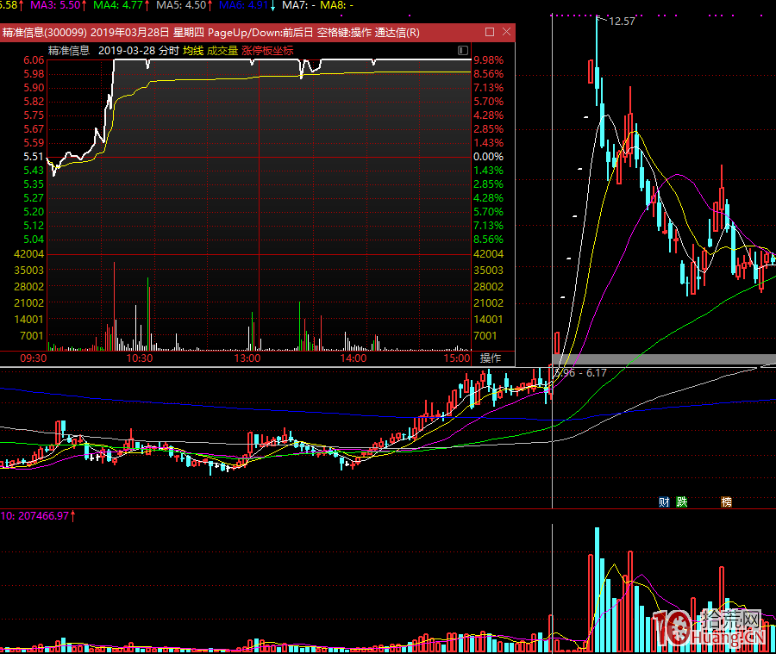Select the MA6: 4.91 indicator label
This screenshot has height=654, width=776.
click(x=244, y=5)
